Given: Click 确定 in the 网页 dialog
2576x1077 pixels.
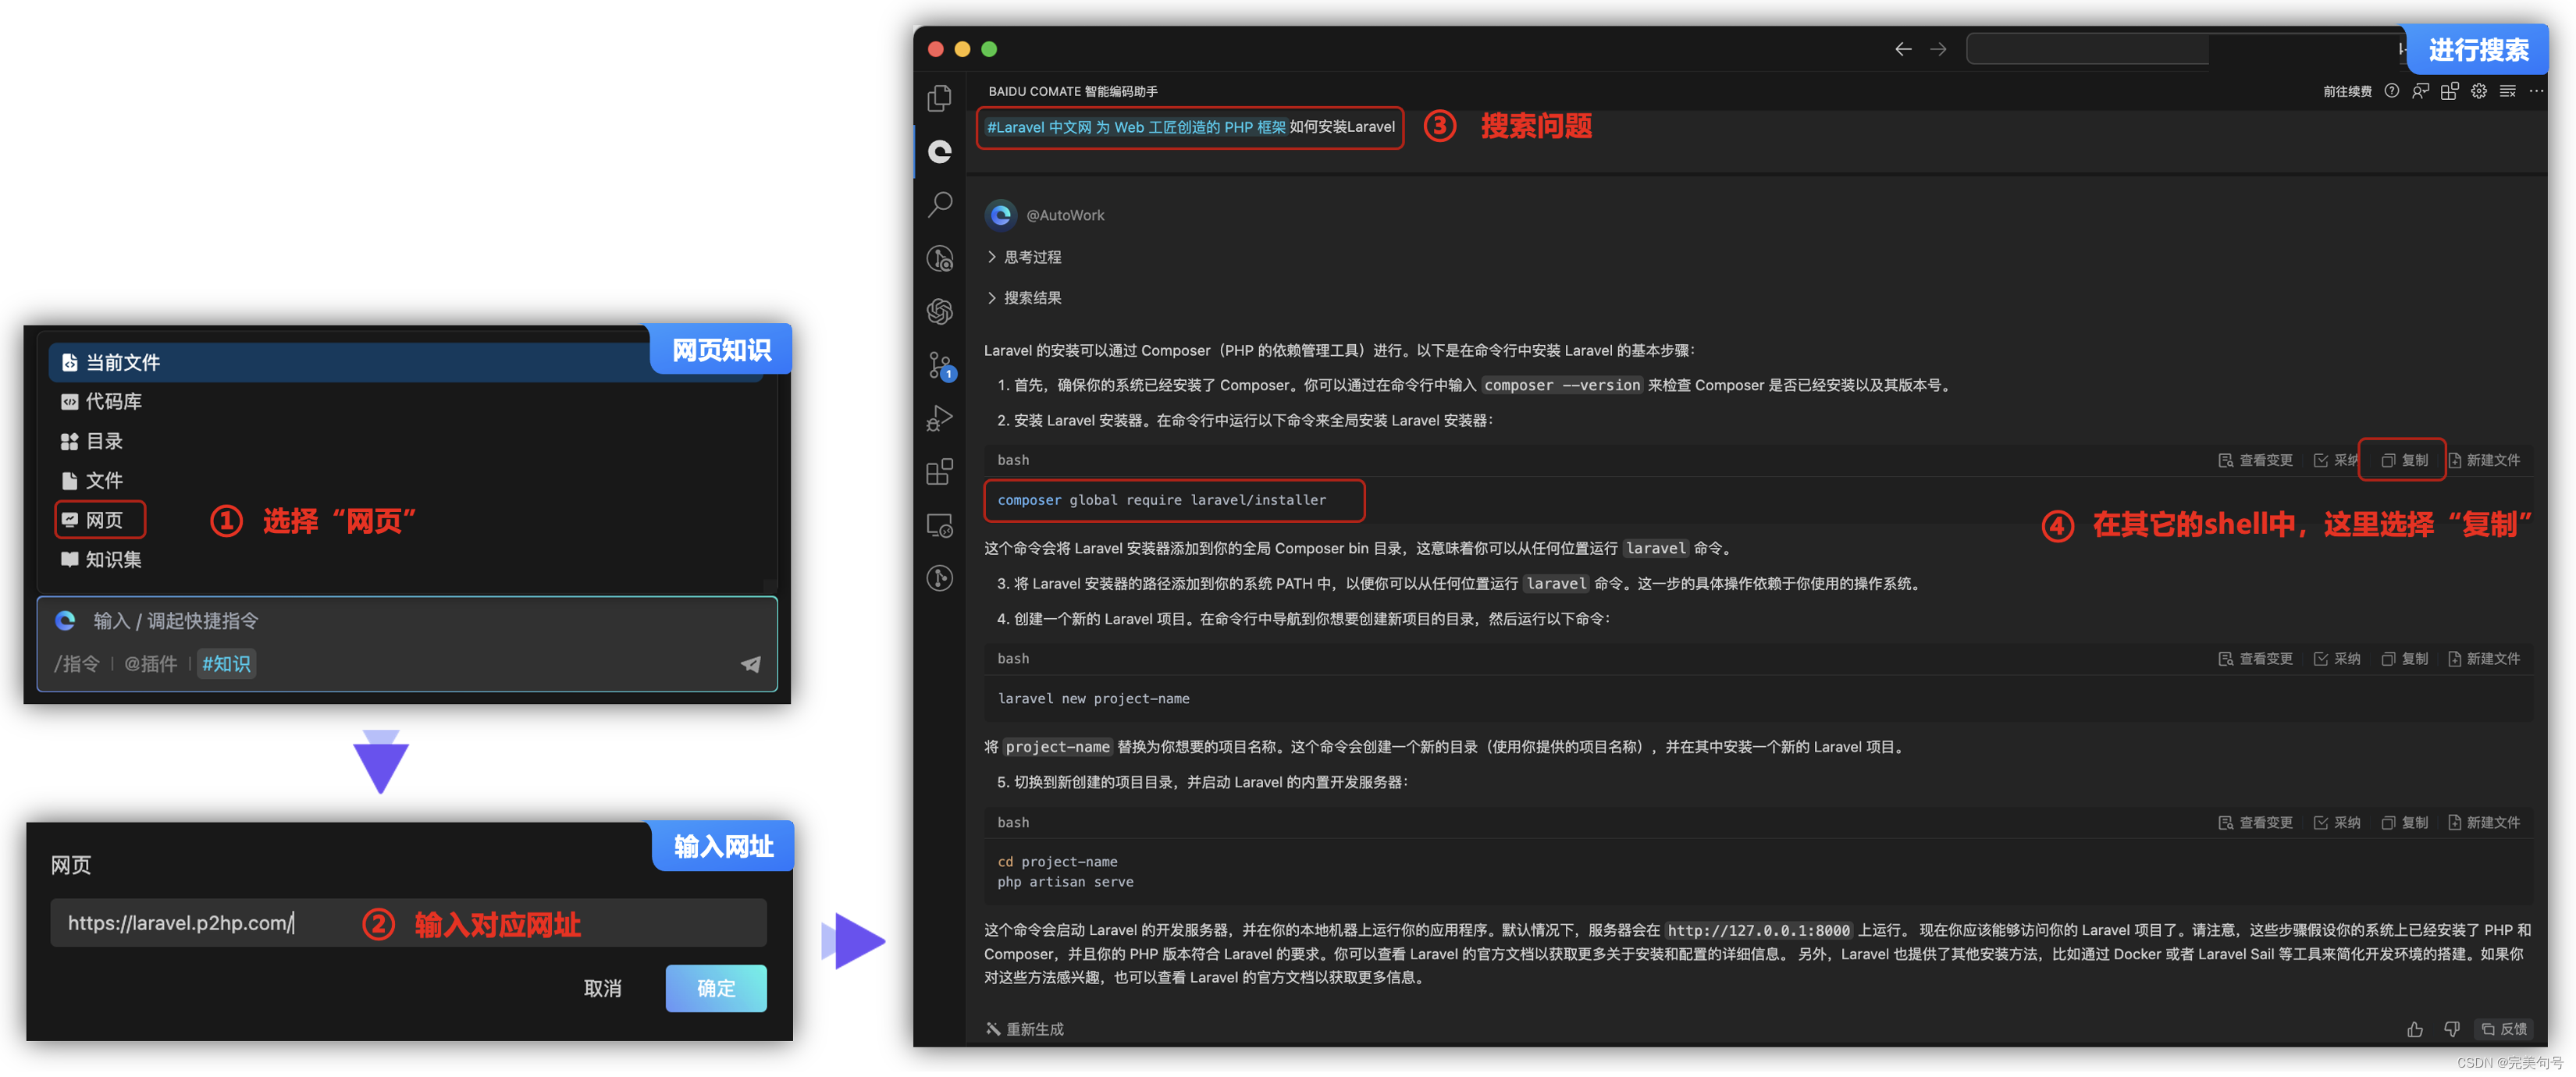Looking at the screenshot, I should click(x=716, y=988).
